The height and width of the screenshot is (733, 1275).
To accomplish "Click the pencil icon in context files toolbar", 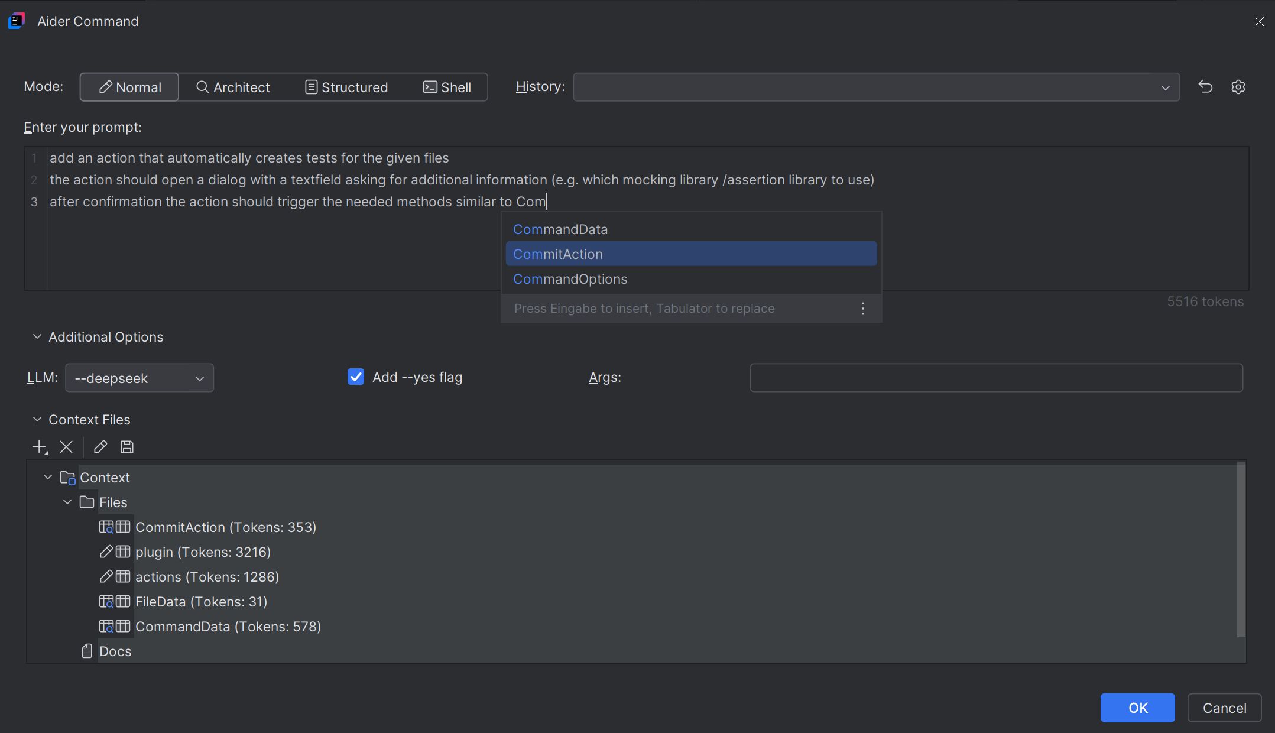I will pyautogui.click(x=100, y=447).
